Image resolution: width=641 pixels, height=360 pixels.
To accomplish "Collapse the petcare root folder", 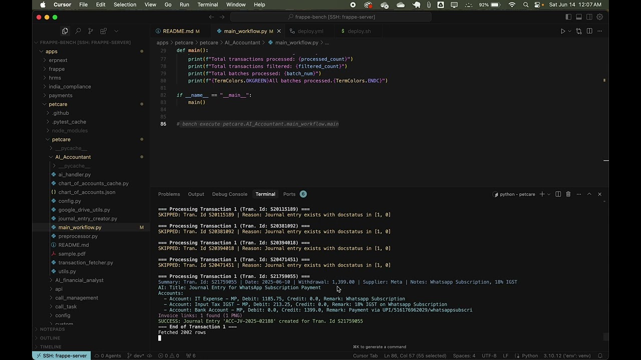I will point(58,104).
